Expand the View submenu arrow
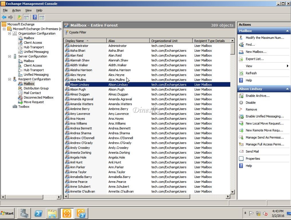This screenshot has width=291, height=220. click(288, 66)
